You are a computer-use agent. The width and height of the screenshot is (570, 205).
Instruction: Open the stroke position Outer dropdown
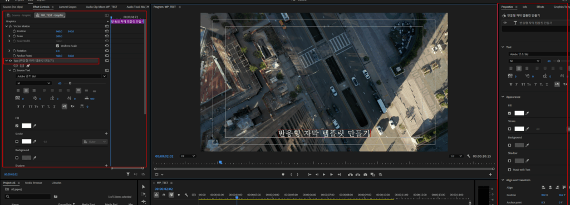coord(95,142)
